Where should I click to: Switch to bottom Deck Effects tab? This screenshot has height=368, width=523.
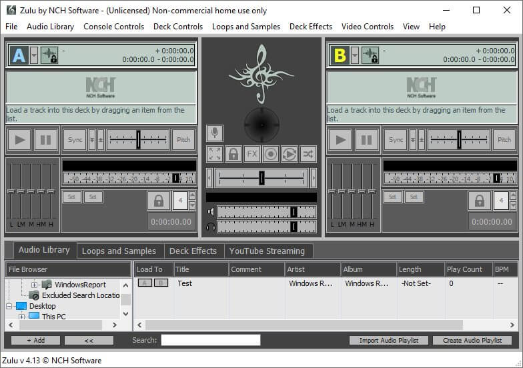[193, 251]
